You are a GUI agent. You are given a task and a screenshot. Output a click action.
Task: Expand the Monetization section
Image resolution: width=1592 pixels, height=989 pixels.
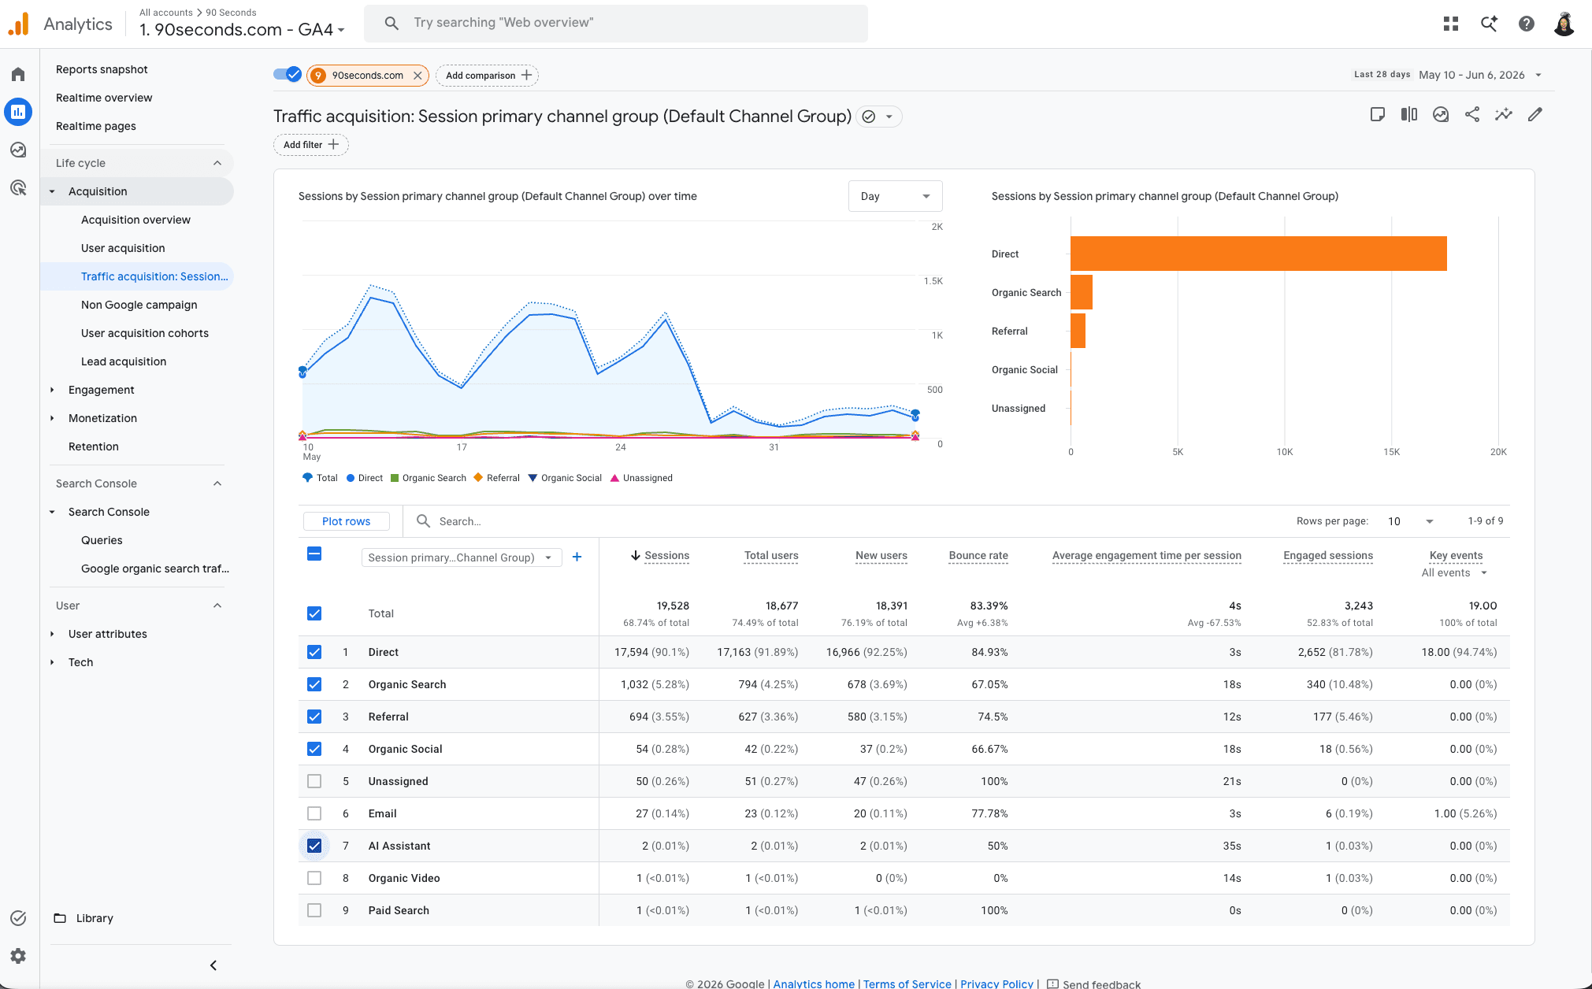click(x=52, y=418)
